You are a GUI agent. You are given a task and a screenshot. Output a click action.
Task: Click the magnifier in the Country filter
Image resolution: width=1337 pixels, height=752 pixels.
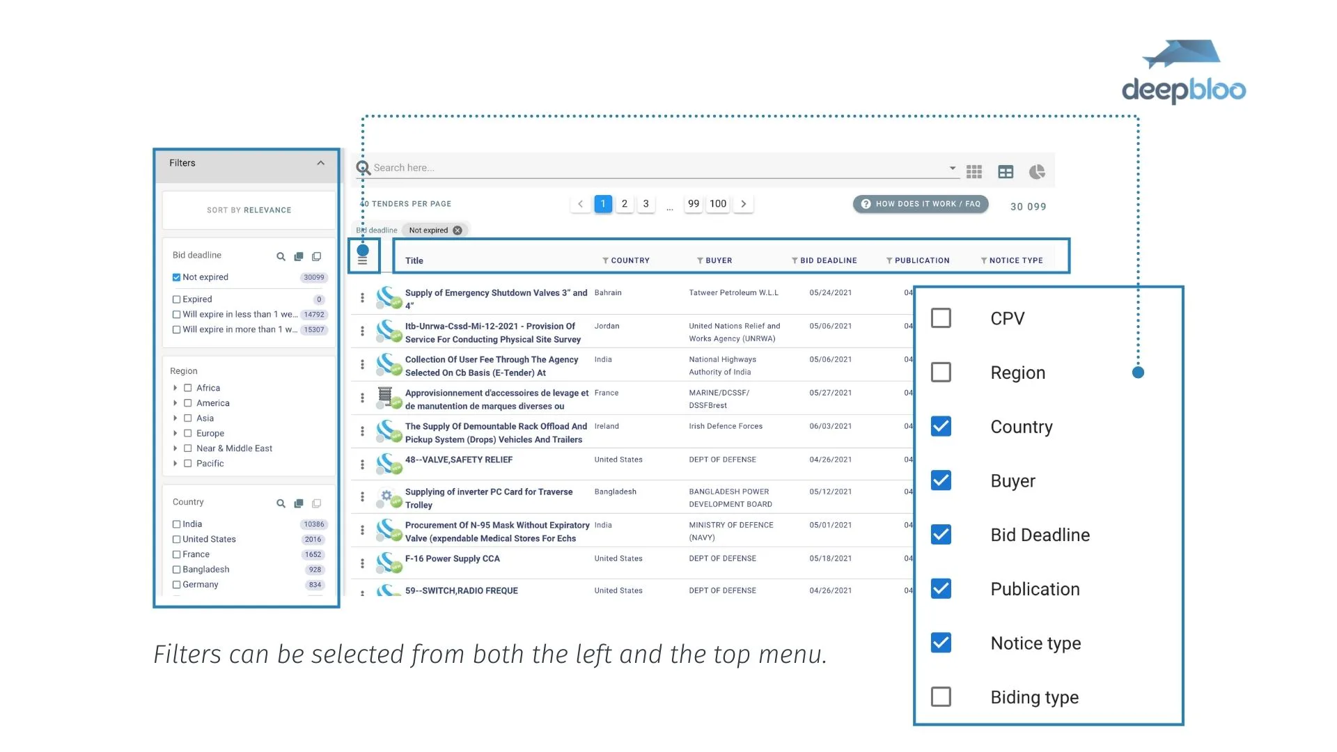pyautogui.click(x=281, y=503)
